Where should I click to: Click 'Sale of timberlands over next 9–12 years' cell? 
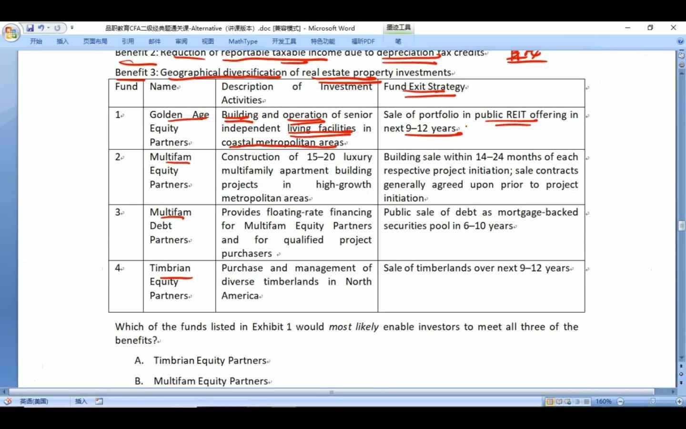[x=481, y=286]
